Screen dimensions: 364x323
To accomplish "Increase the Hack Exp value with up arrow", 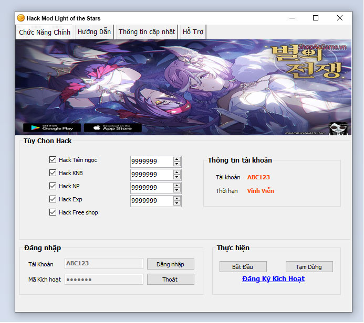I will [x=177, y=199].
